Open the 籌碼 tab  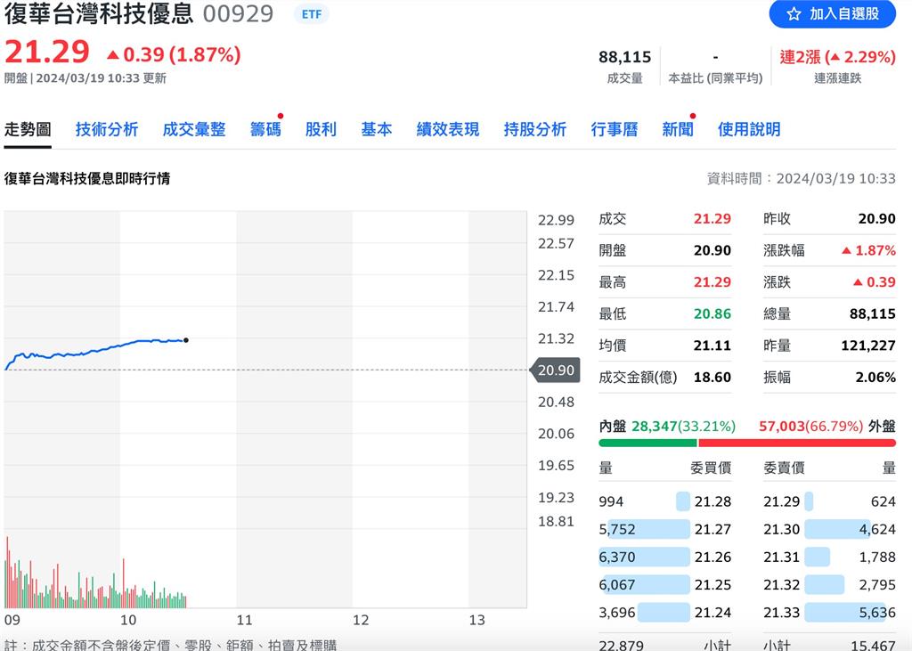click(x=265, y=129)
